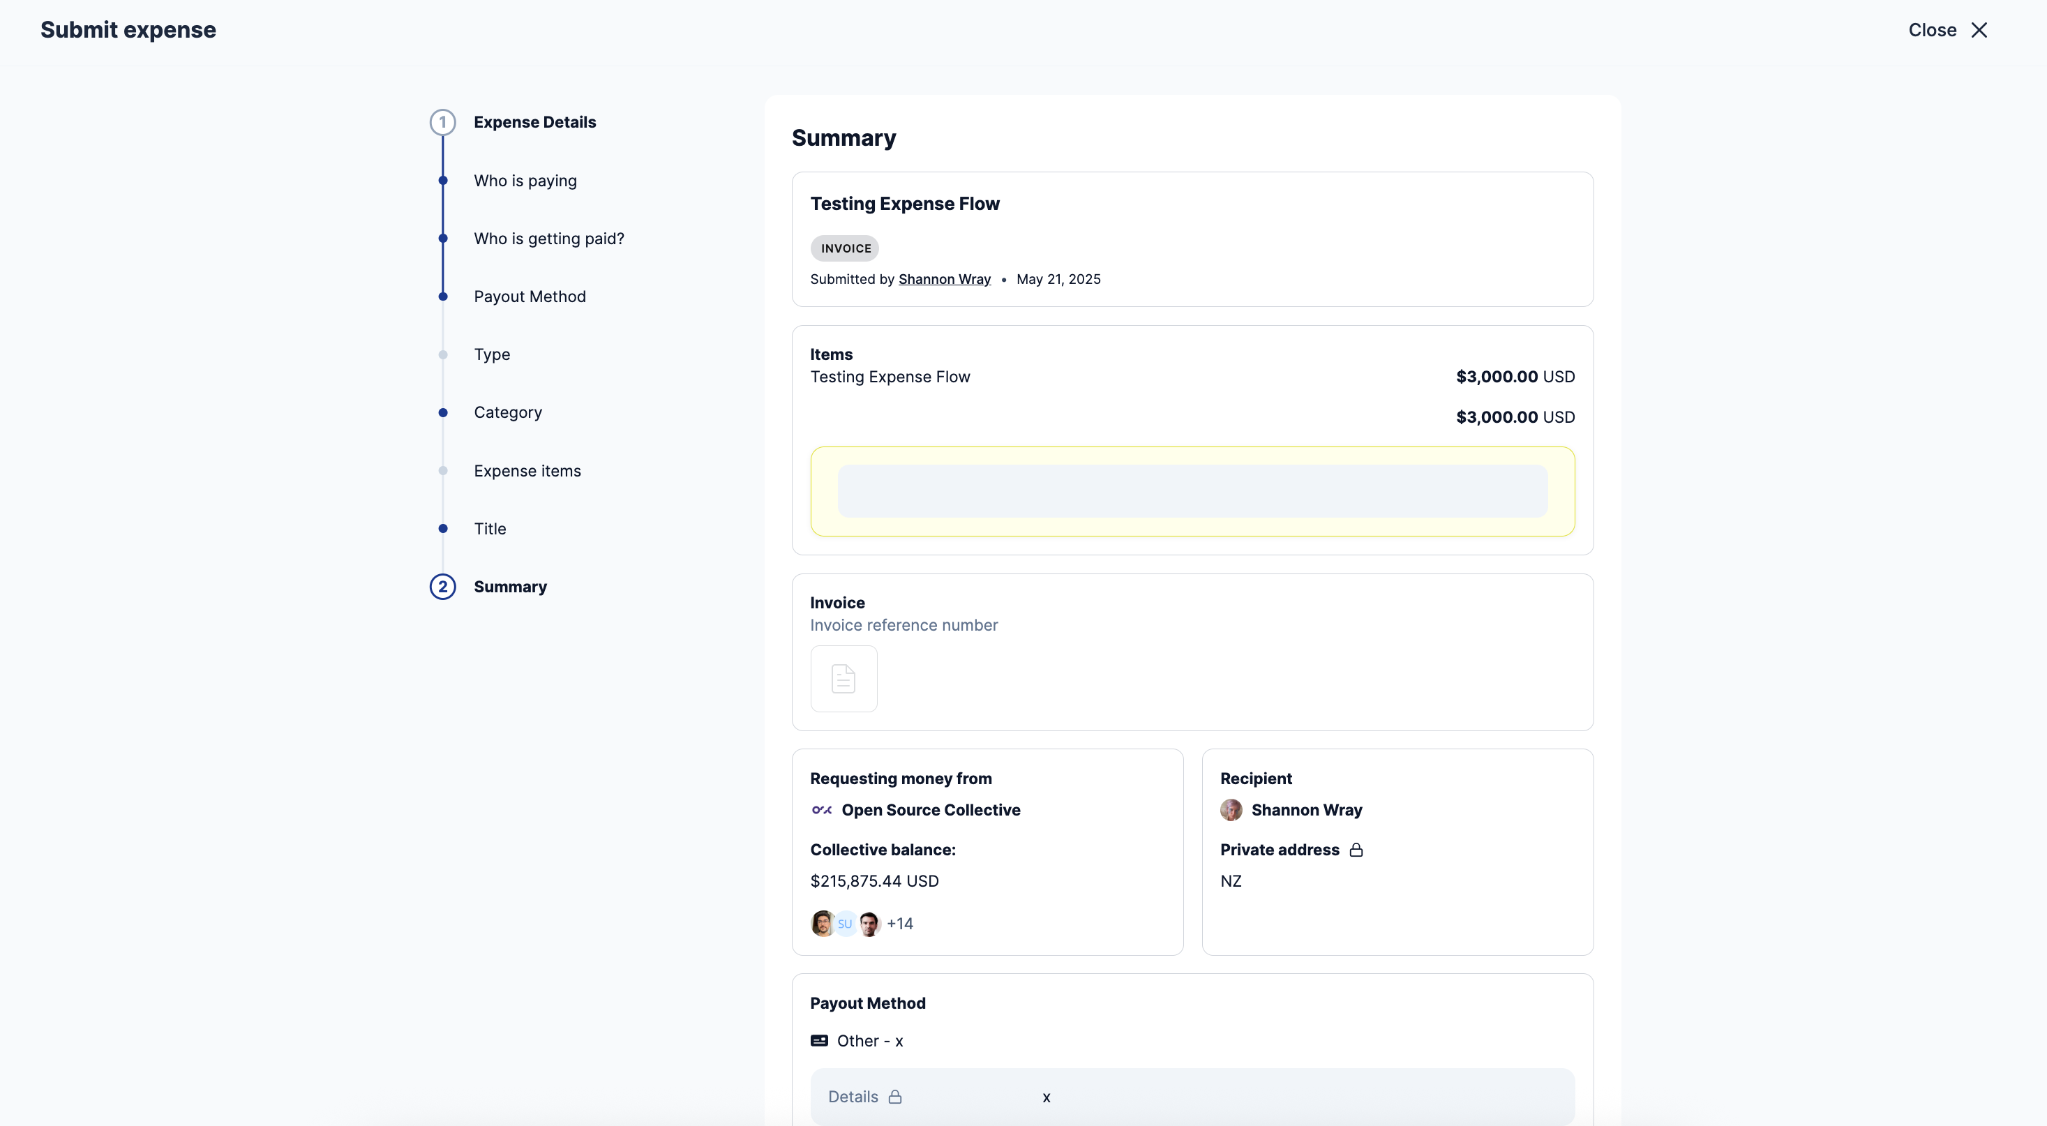The image size is (2047, 1126).
Task: Jump to Who is getting paid? step
Action: (549, 239)
